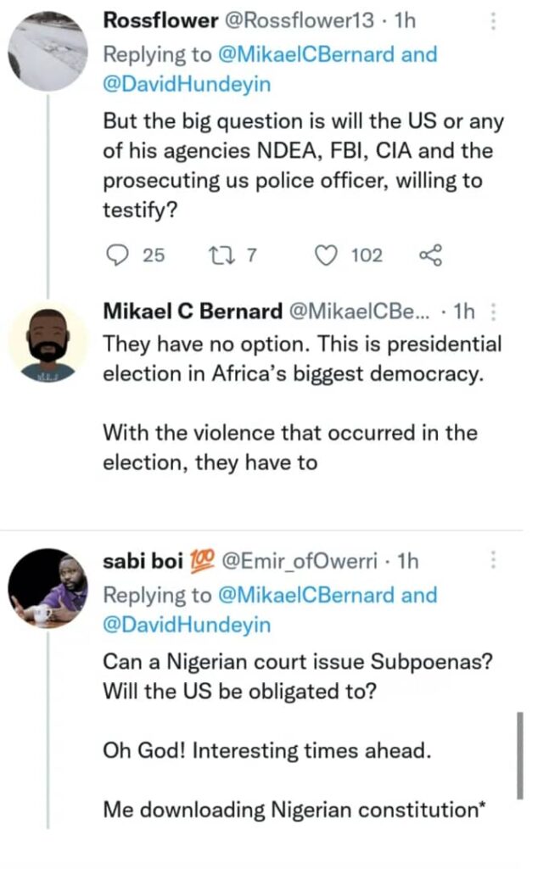Open Rossflower display name
Viewport: 549px width, 869px height.
click(x=151, y=21)
